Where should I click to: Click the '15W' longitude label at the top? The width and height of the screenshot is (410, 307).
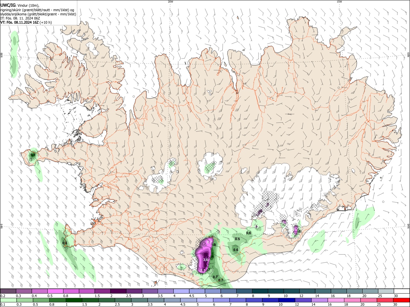(x=339, y=2)
